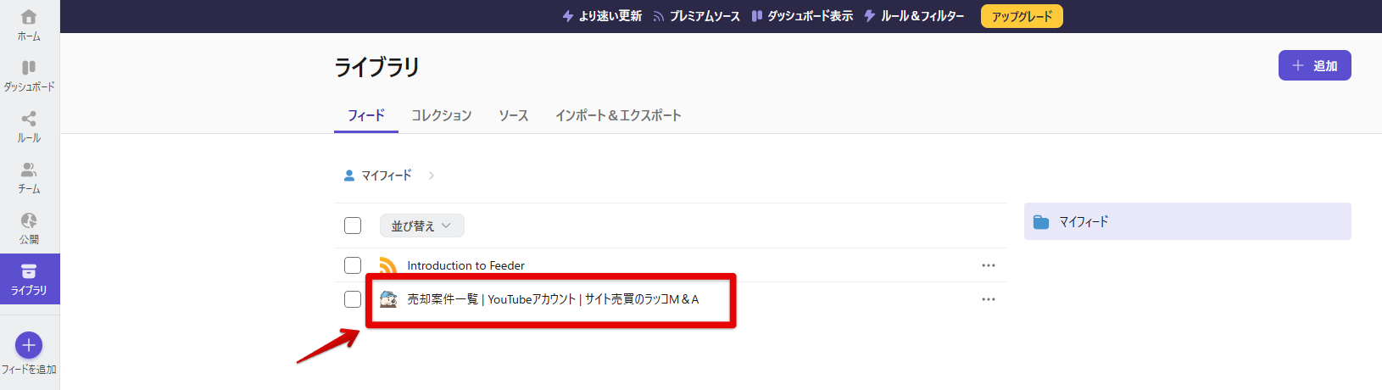
Task: Open the ルール sidebar item
Action: pyautogui.click(x=29, y=126)
